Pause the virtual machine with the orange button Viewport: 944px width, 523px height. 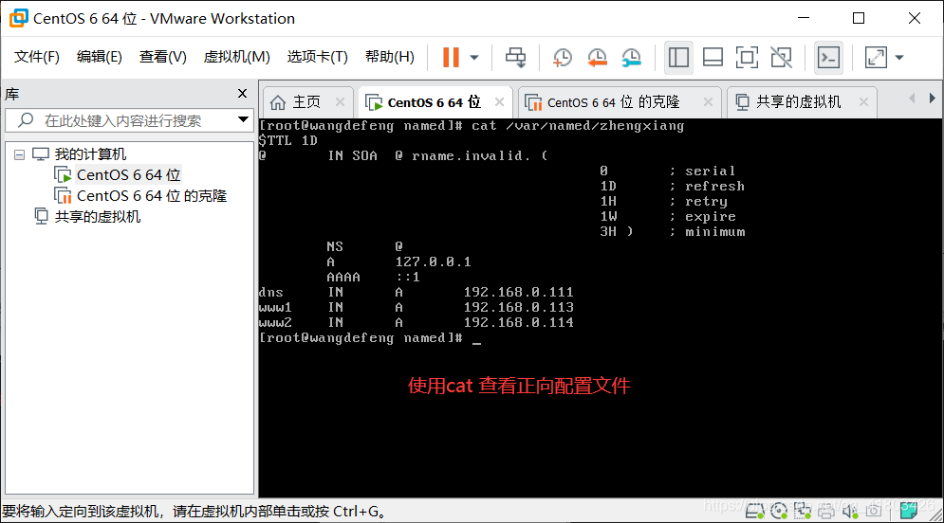pyautogui.click(x=451, y=57)
